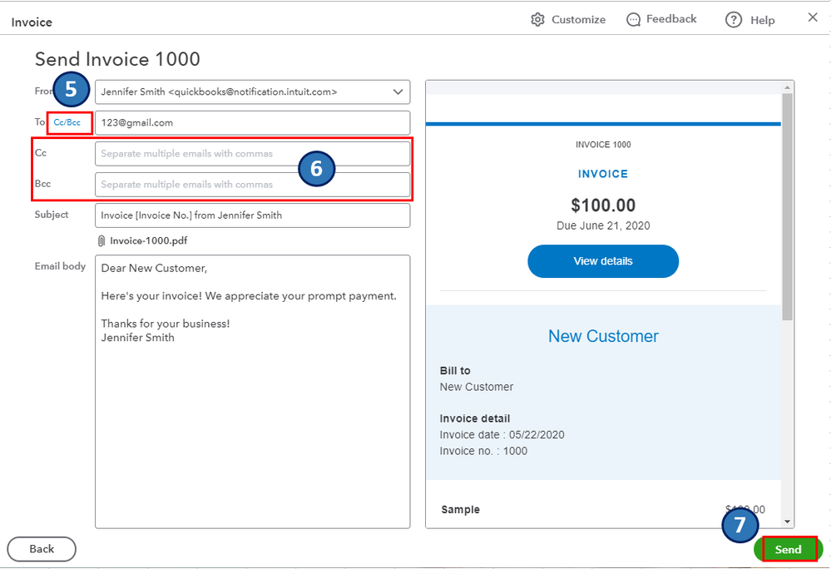The height and width of the screenshot is (569, 831).
Task: Click the scrollbar down arrow in preview
Action: (x=787, y=520)
